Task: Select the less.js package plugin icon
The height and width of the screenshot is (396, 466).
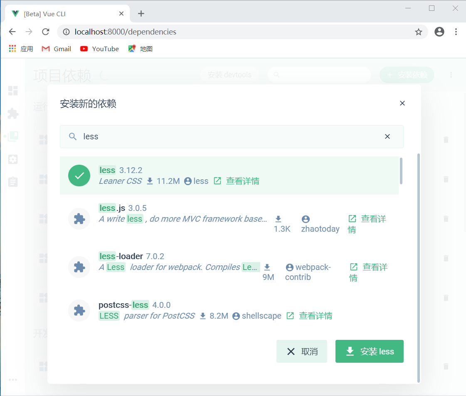Action: click(79, 219)
